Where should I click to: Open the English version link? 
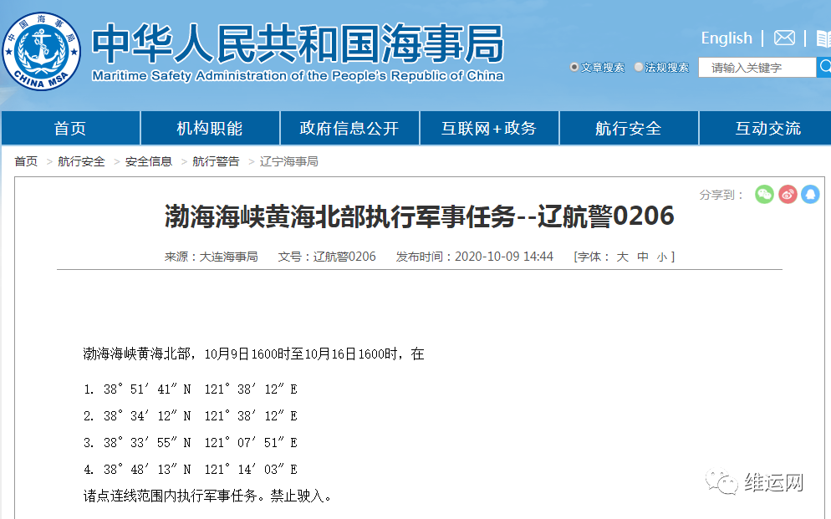pos(726,38)
